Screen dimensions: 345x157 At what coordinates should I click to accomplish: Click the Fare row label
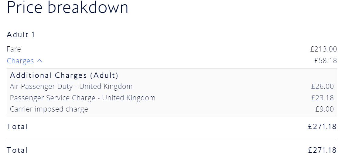click(x=14, y=49)
